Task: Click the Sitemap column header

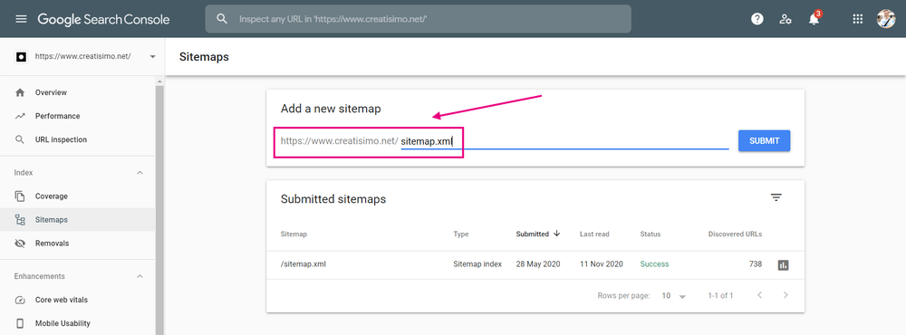Action: pyautogui.click(x=294, y=234)
